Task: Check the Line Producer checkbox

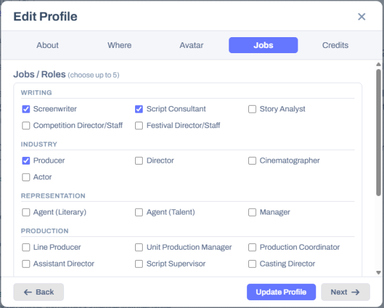Action: pyautogui.click(x=26, y=247)
